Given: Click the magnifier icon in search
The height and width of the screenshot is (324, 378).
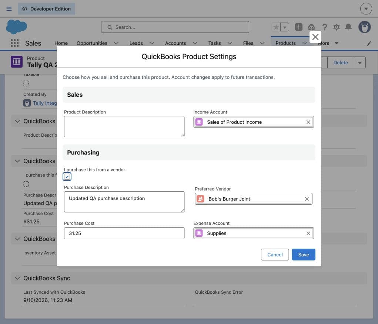Looking at the screenshot, I should pos(110,27).
